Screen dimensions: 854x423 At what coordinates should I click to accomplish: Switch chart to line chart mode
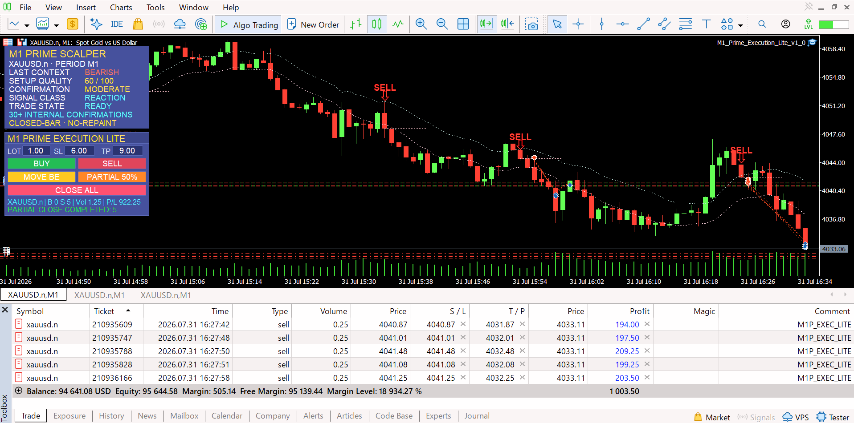click(398, 24)
